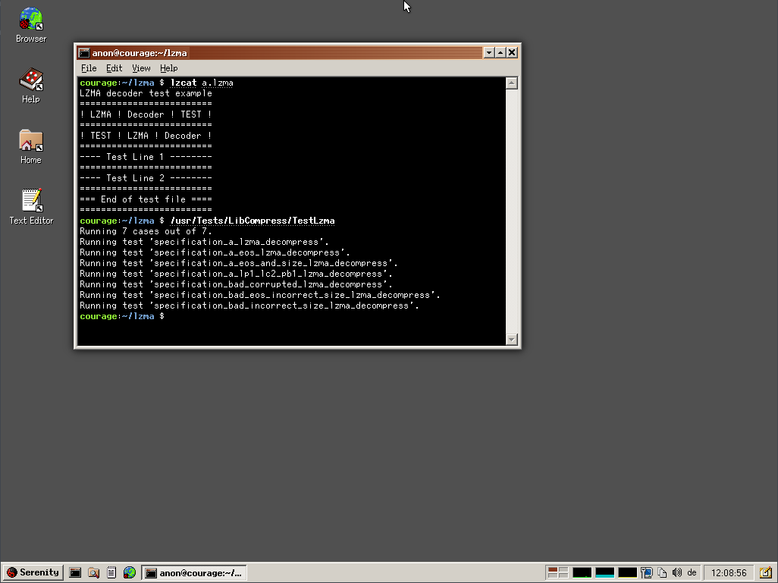Open the Help menu in Terminal
This screenshot has width=778, height=583.
click(168, 68)
